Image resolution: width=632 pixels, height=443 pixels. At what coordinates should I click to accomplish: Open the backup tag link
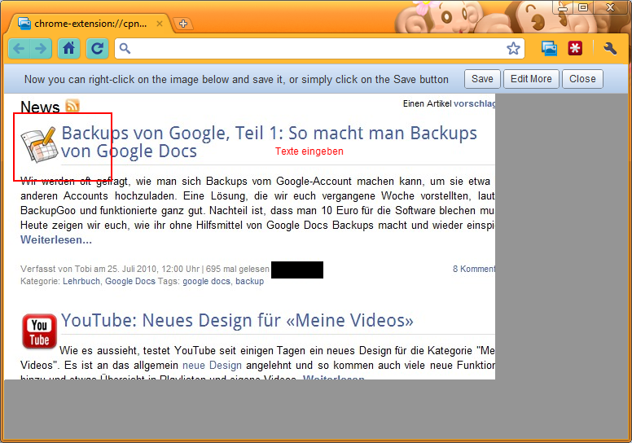point(249,282)
